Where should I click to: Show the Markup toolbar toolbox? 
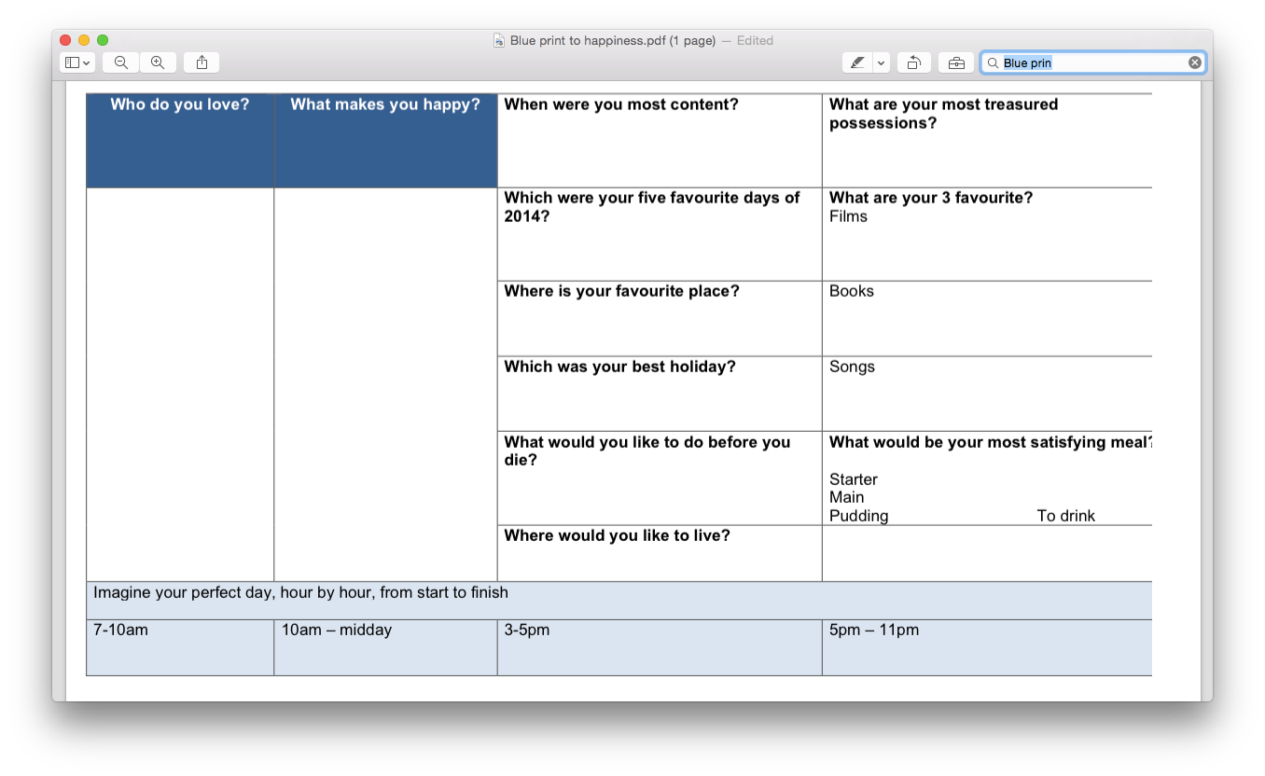(956, 62)
